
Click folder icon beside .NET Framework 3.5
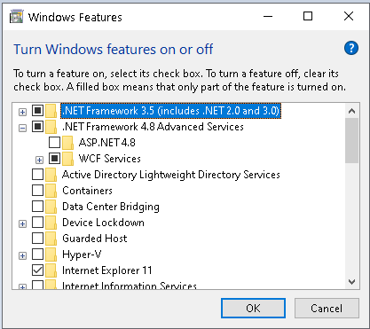tap(51, 111)
